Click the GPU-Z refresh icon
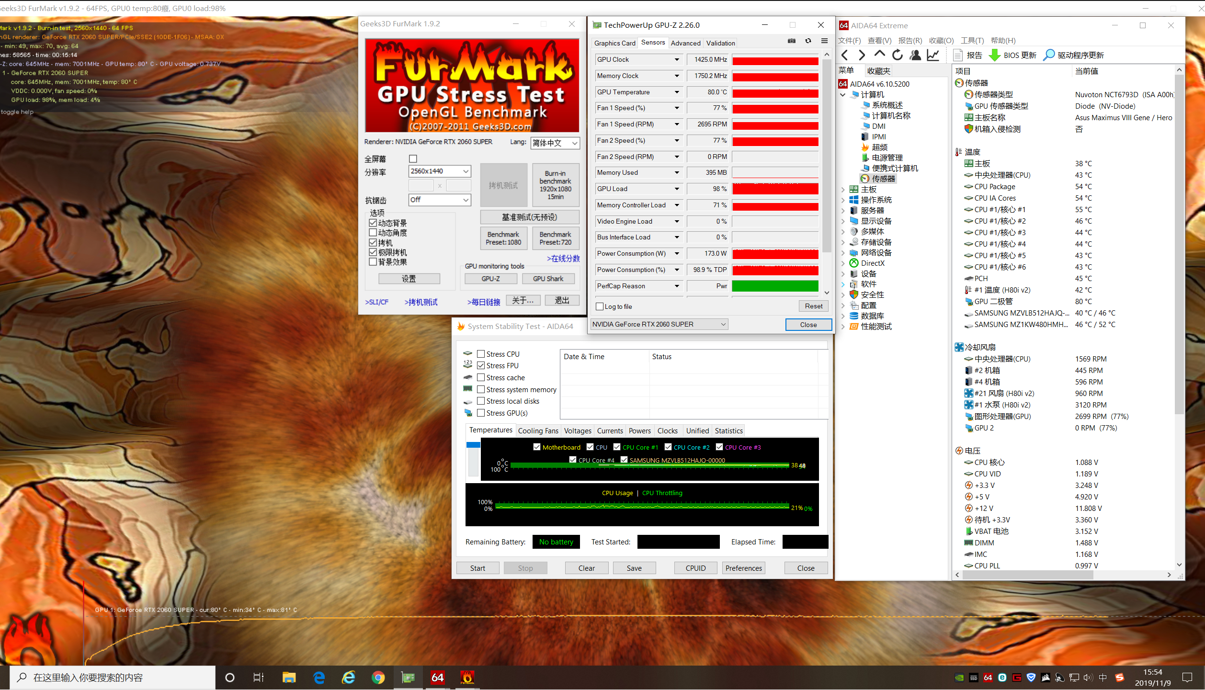The height and width of the screenshot is (690, 1205). pos(808,41)
